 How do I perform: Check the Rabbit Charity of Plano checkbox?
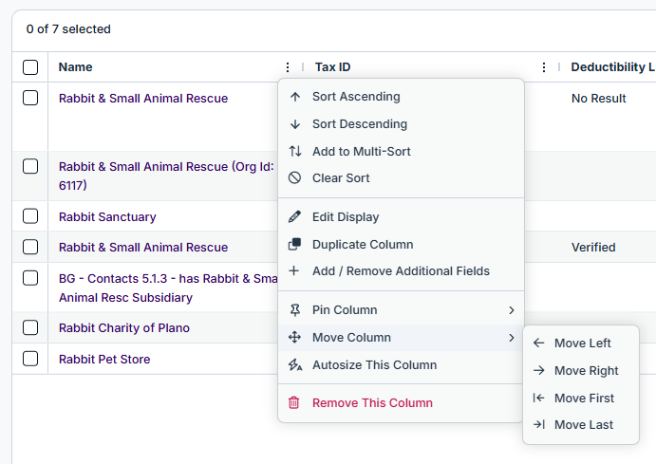[x=30, y=327]
